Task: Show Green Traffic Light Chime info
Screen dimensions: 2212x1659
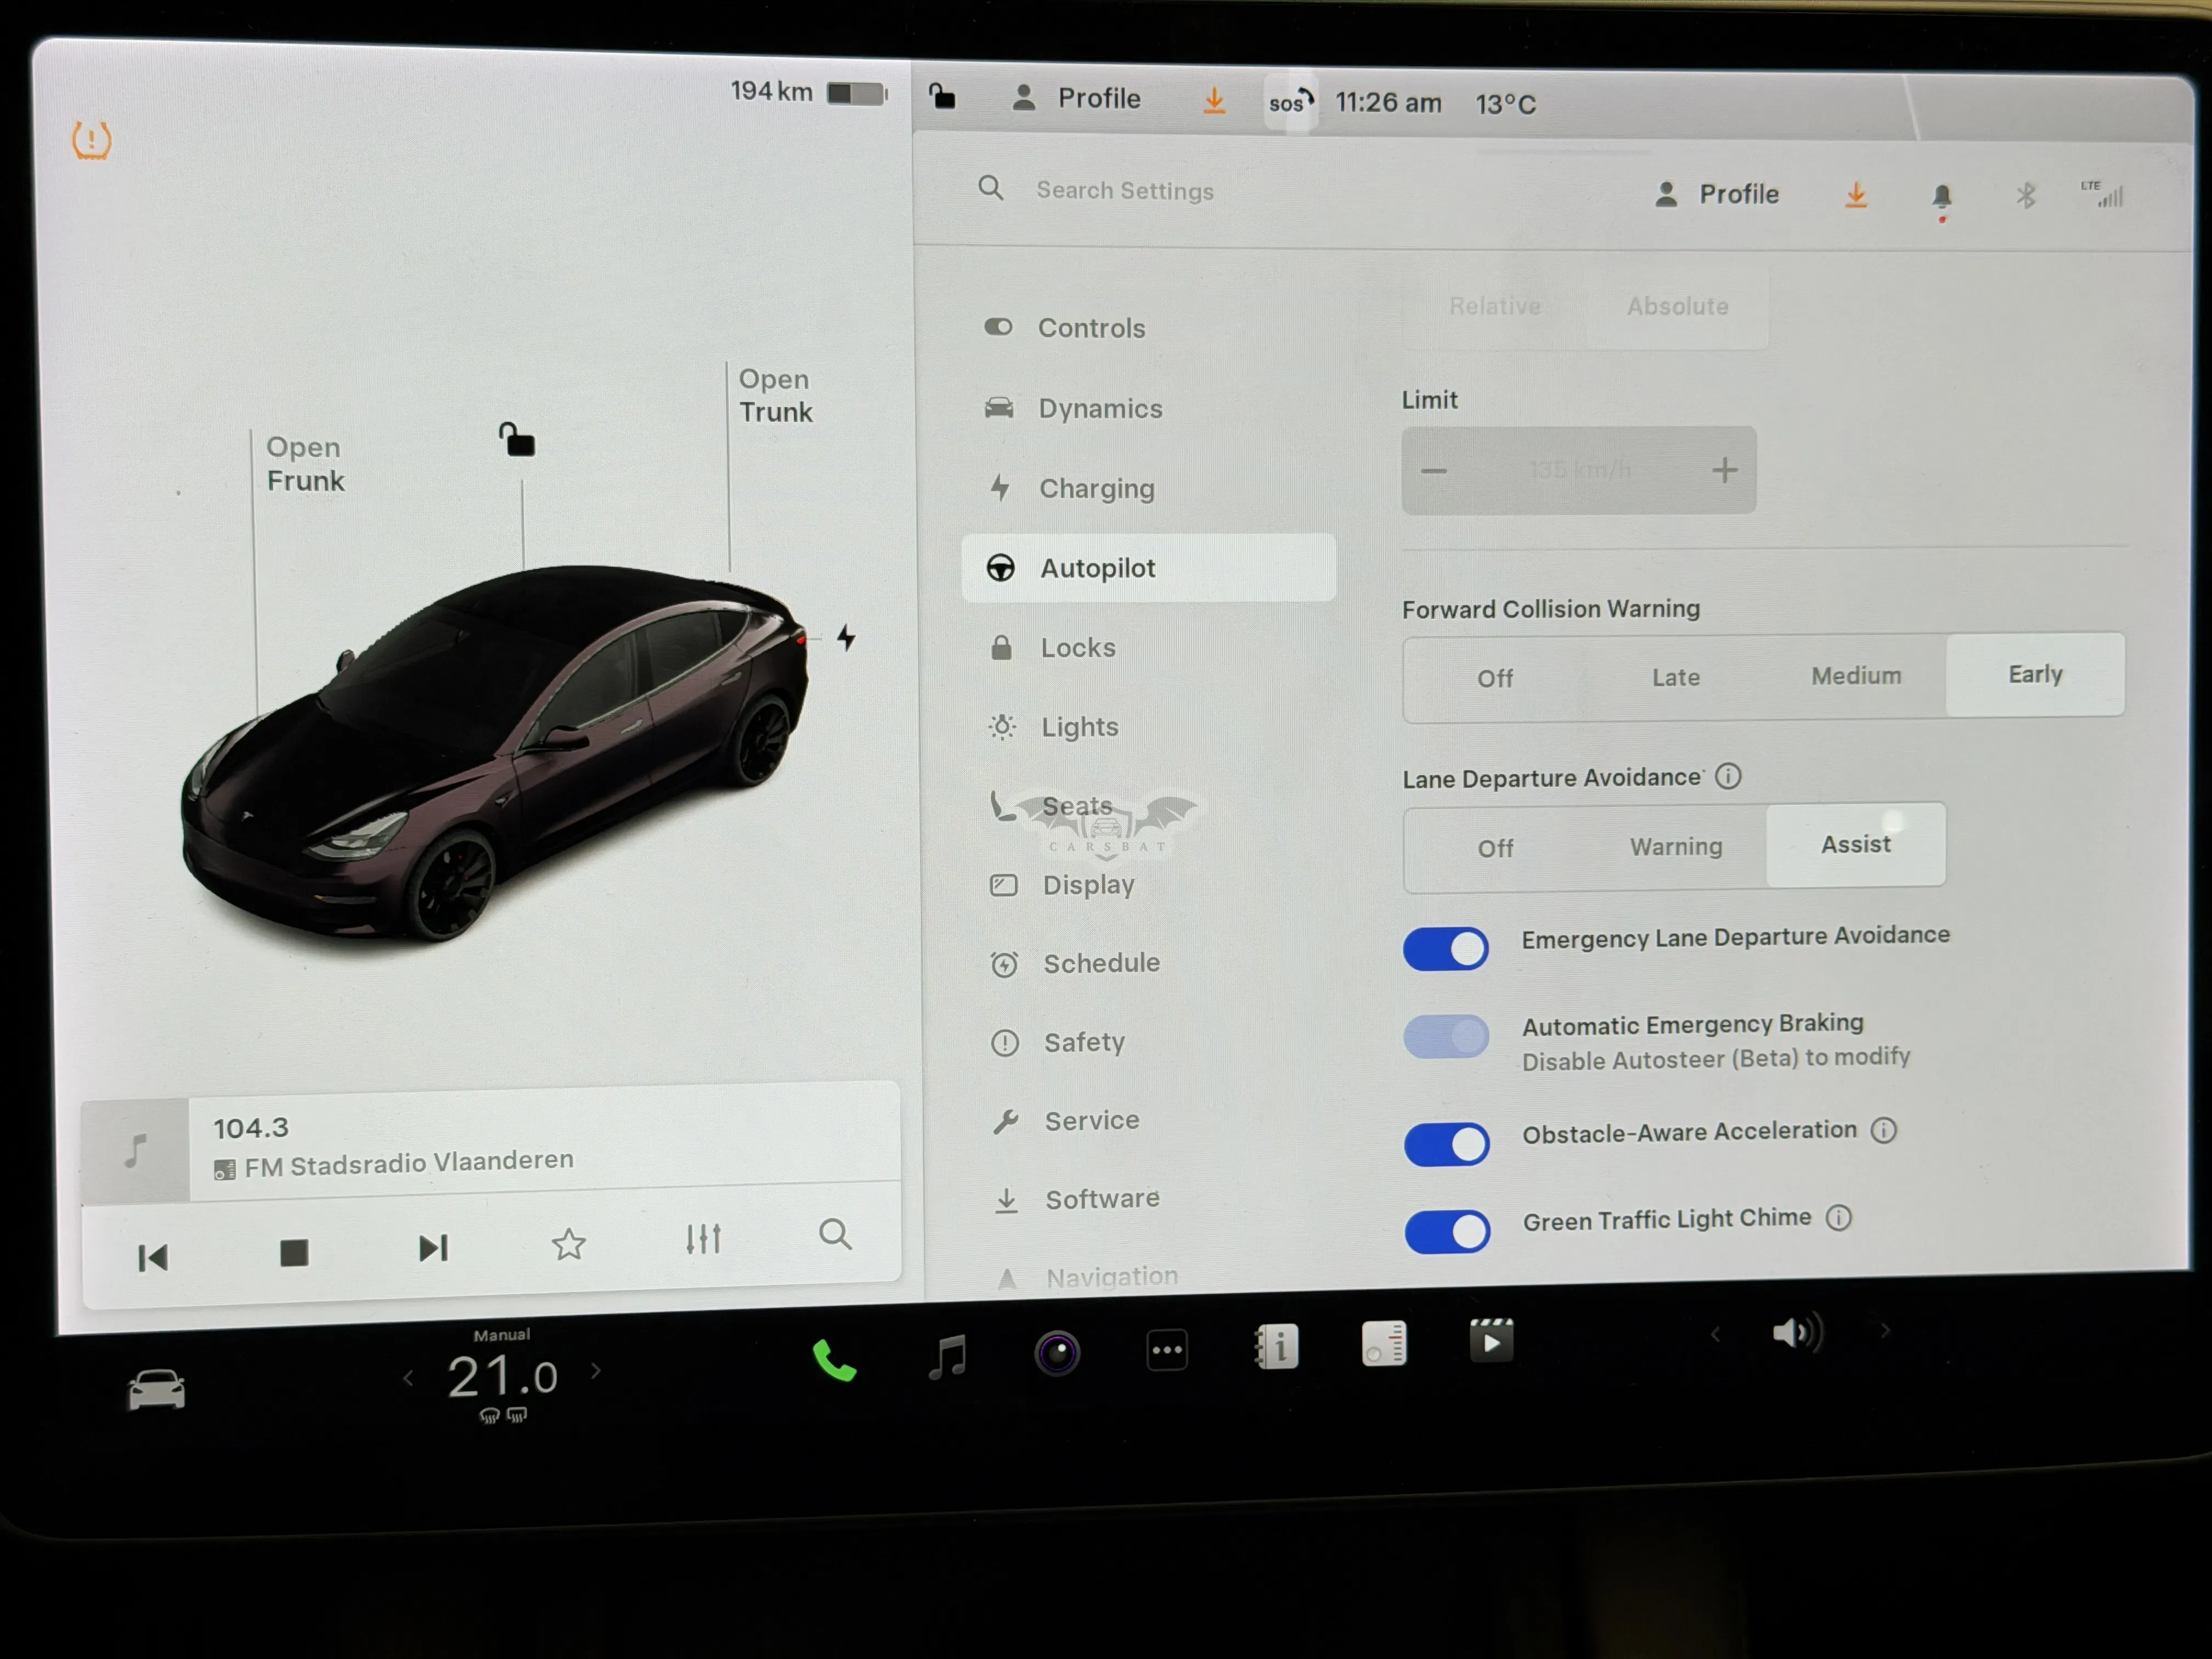Action: (x=1839, y=1218)
